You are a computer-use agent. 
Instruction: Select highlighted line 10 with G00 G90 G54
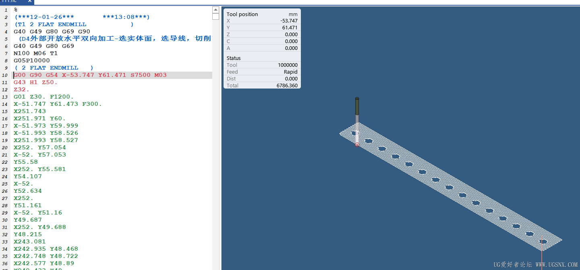pyautogui.click(x=90, y=75)
